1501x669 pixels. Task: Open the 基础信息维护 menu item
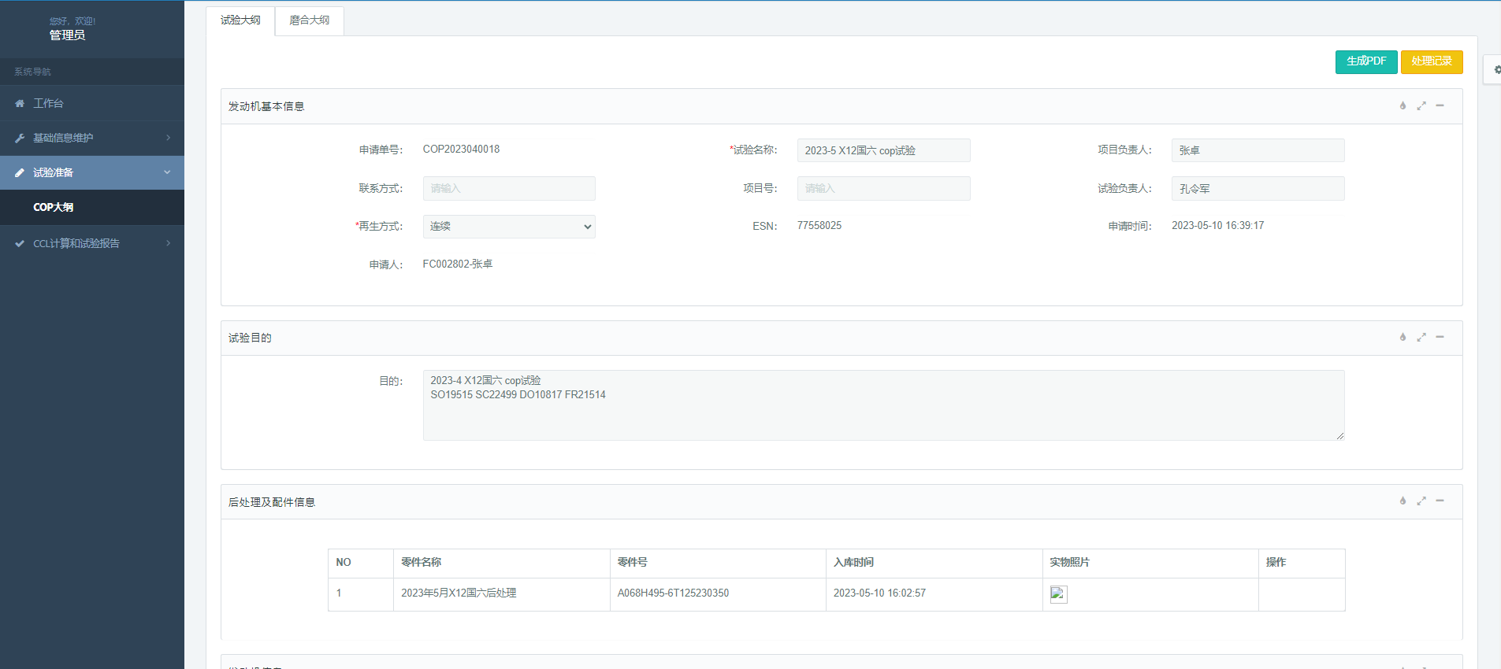[x=92, y=138]
